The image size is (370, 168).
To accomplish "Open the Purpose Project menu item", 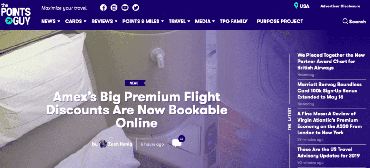I will click(280, 21).
